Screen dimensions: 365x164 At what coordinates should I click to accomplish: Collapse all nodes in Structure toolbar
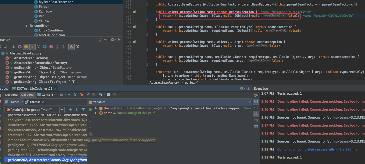(x=64, y=47)
